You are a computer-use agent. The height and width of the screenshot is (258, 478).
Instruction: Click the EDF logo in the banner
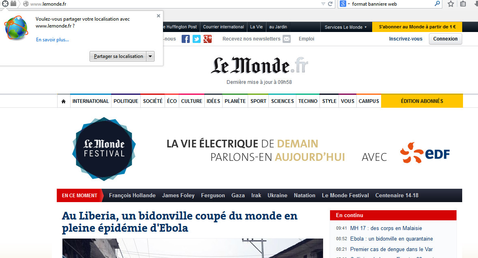coord(425,153)
